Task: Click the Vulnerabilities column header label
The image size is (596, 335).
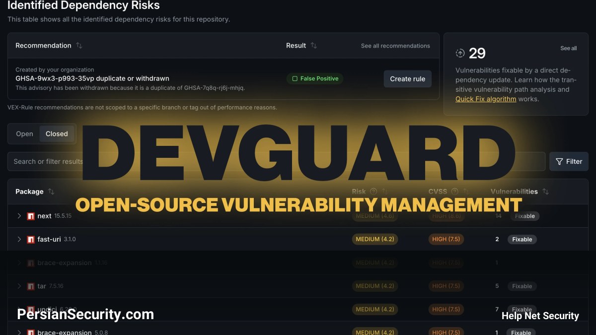Action: [x=514, y=192]
